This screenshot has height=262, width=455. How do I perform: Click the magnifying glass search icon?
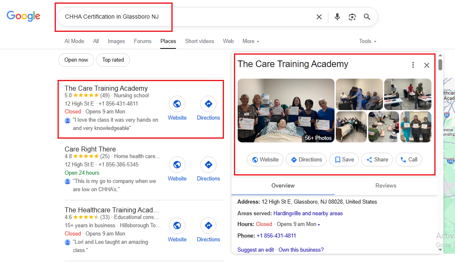[x=367, y=17]
